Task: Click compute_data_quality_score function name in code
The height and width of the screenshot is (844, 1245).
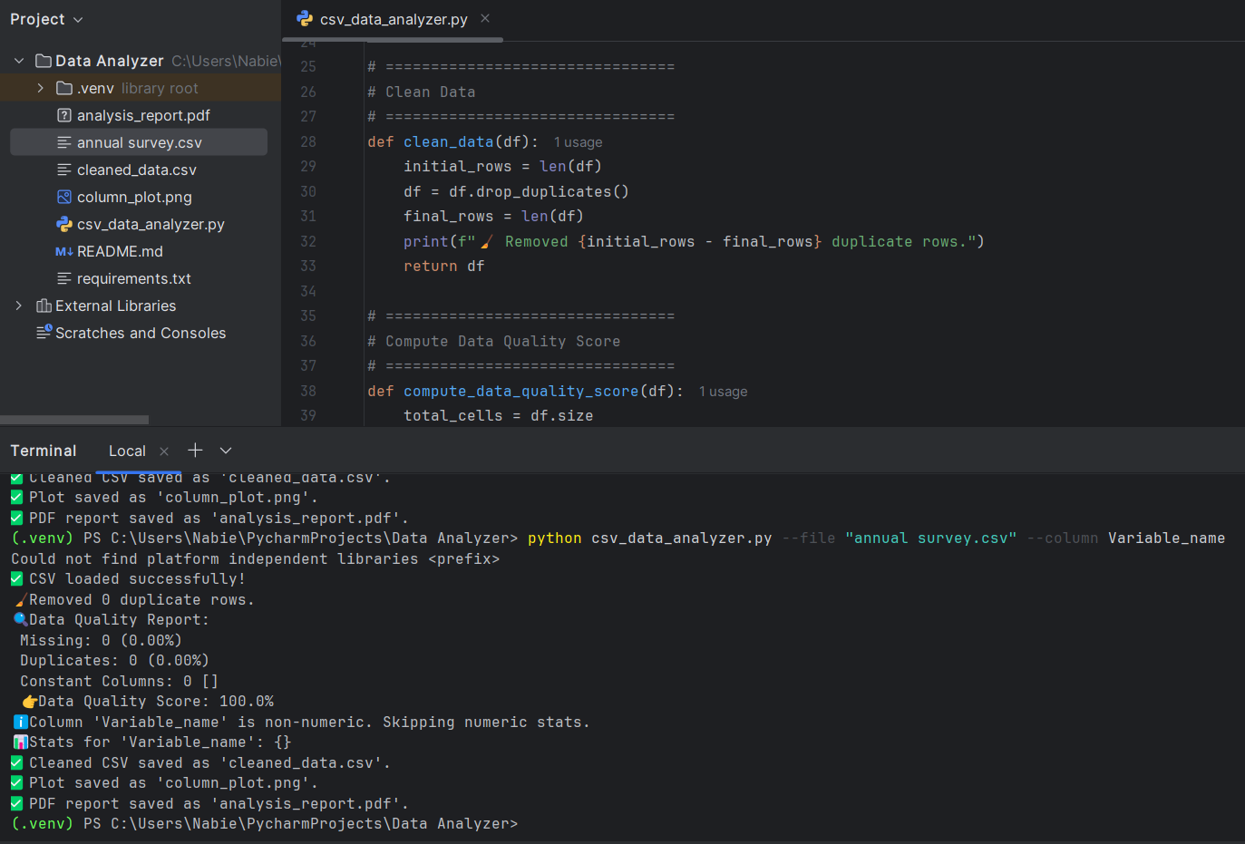Action: [520, 391]
